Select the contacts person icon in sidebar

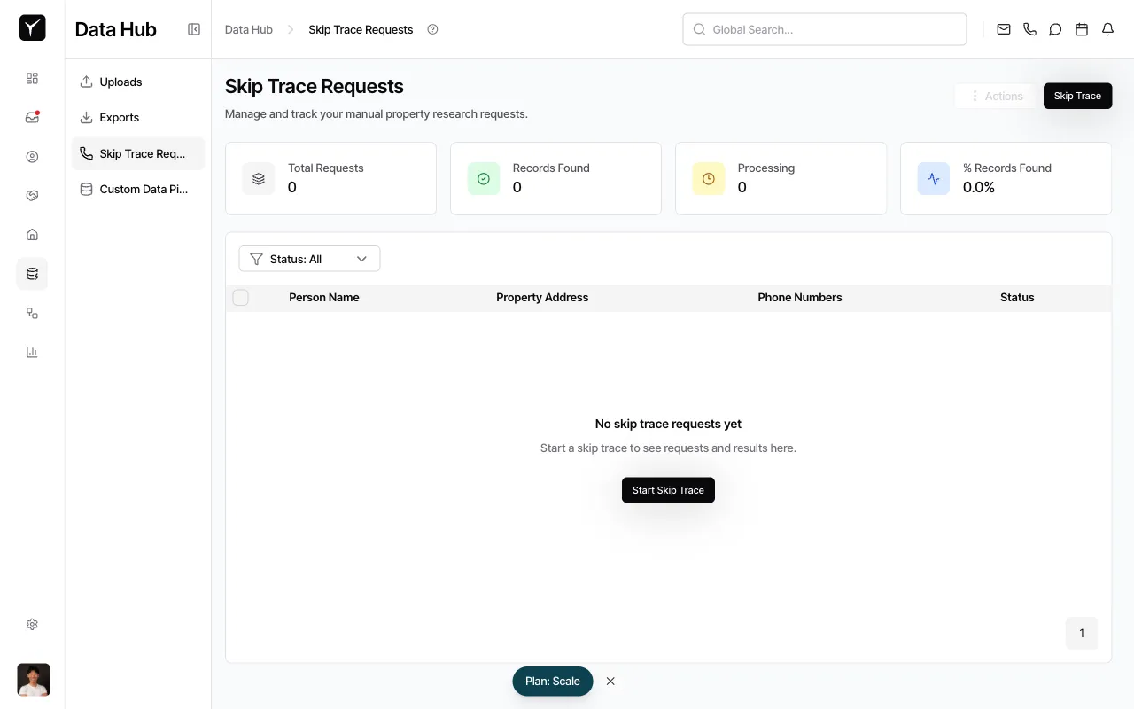[32, 156]
